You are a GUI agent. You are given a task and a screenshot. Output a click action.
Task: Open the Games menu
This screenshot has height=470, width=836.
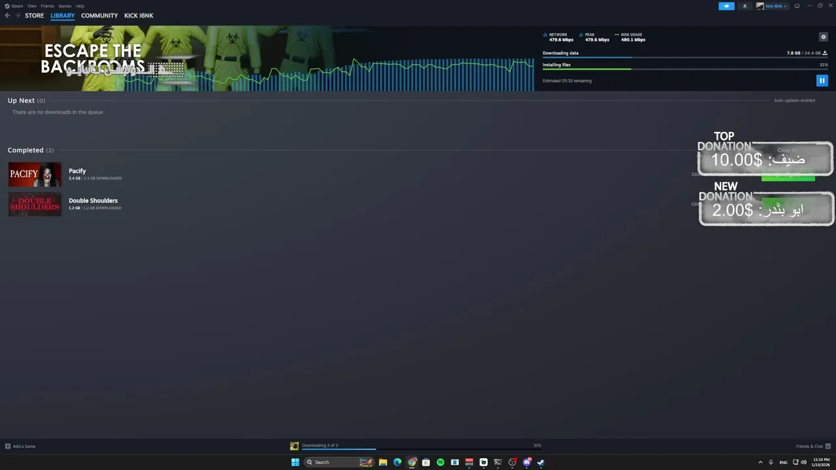(x=65, y=6)
